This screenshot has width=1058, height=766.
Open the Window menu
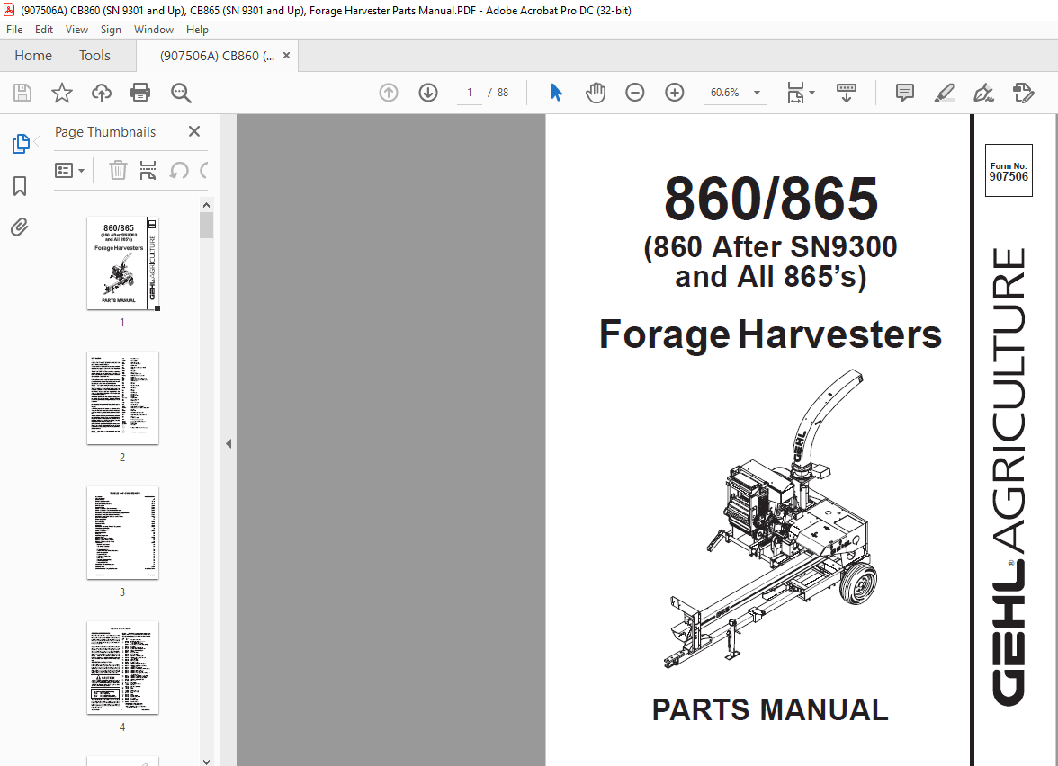click(x=153, y=30)
